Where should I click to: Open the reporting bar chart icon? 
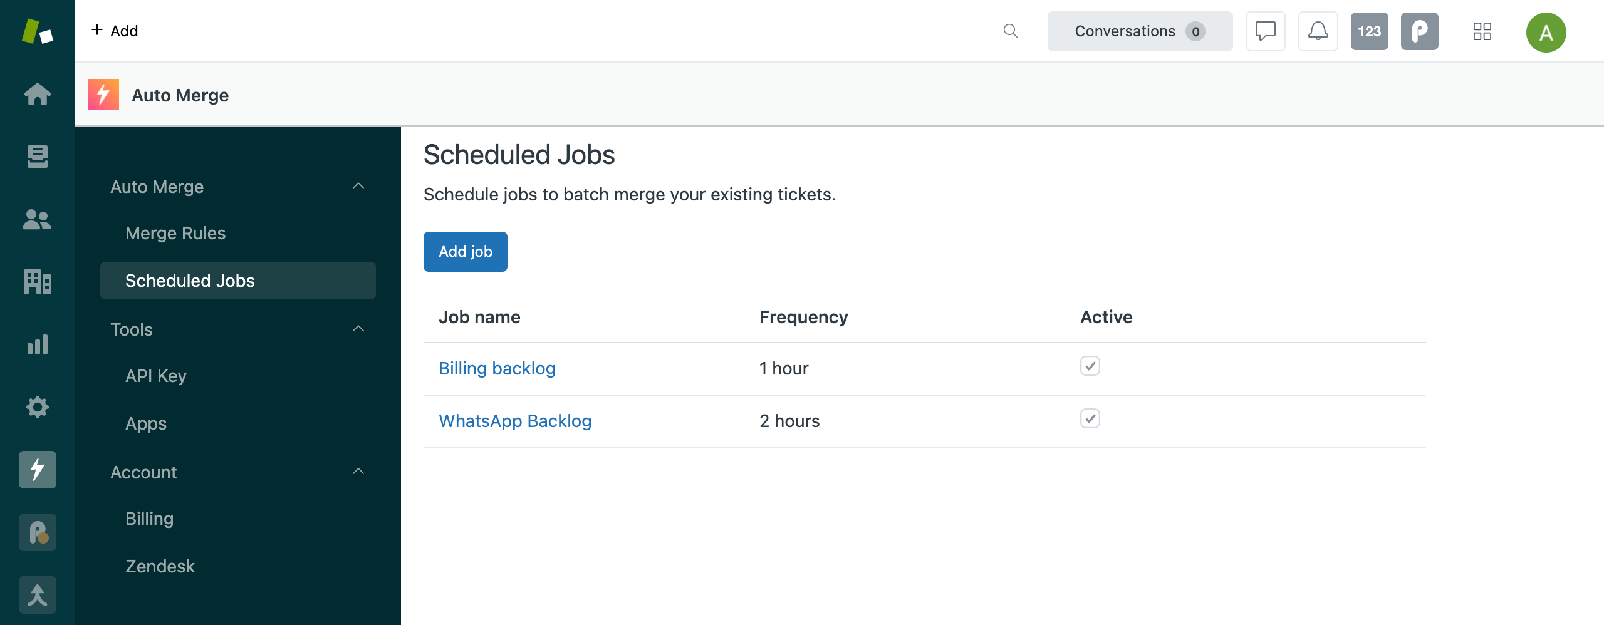coord(38,344)
